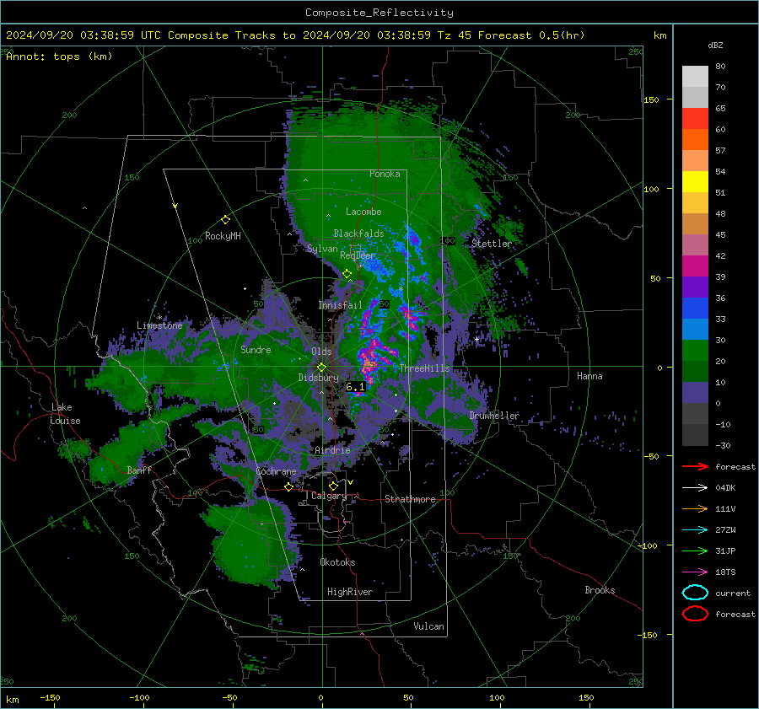Click the Innisfail city label
This screenshot has width=759, height=709.
pyautogui.click(x=340, y=305)
